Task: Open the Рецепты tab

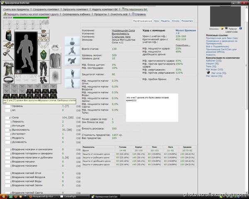Action: click(x=165, y=21)
